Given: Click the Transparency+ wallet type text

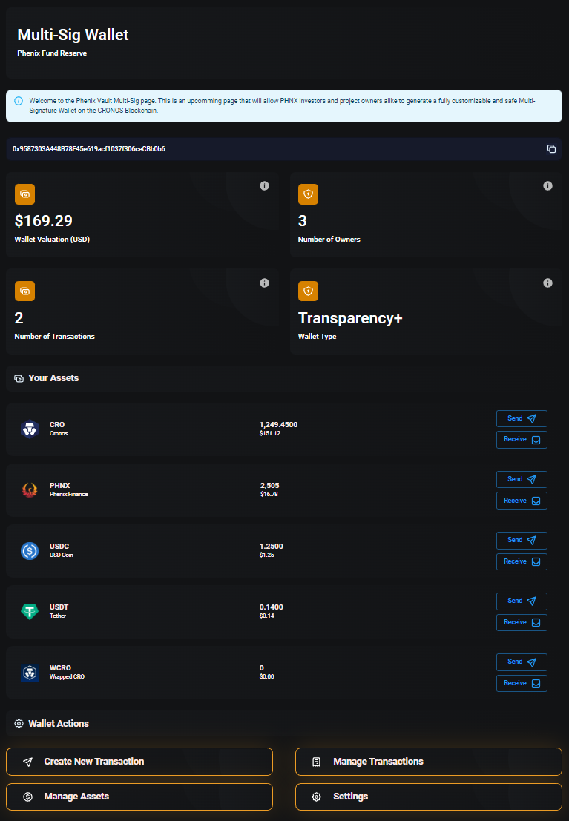Looking at the screenshot, I should (350, 318).
